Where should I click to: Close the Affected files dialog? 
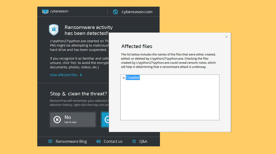point(226,37)
